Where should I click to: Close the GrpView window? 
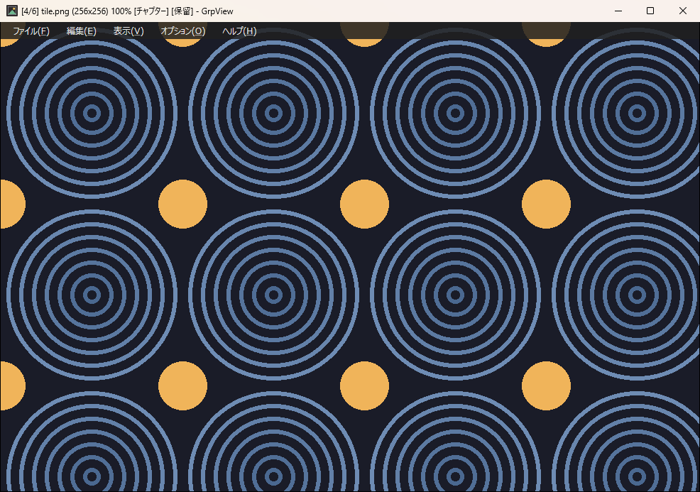[x=683, y=11]
